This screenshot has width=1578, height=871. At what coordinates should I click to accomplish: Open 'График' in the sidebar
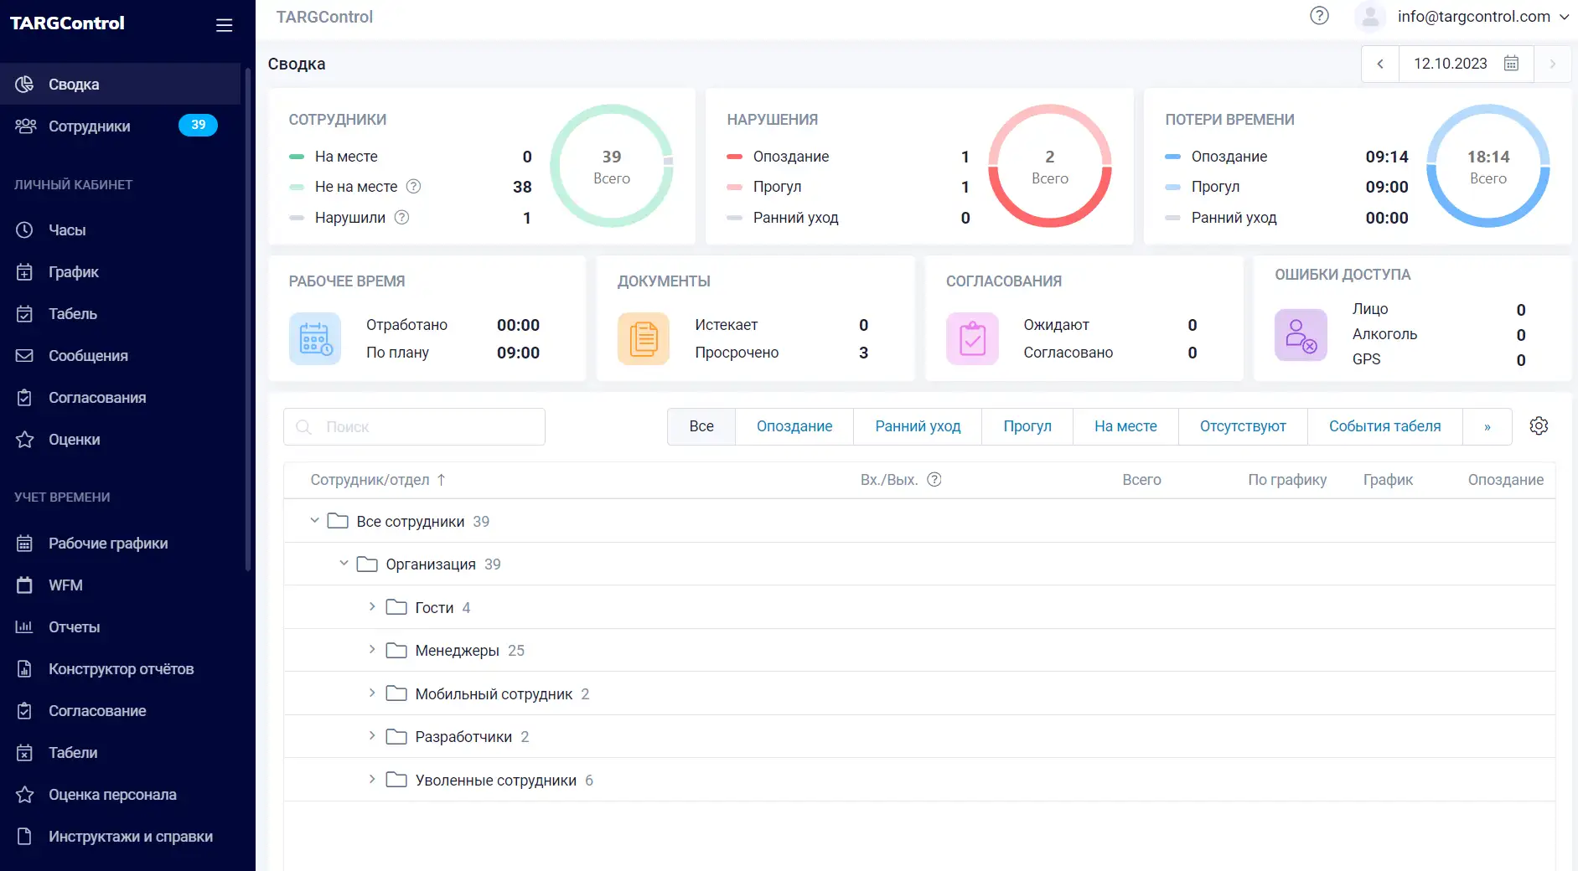coord(121,272)
